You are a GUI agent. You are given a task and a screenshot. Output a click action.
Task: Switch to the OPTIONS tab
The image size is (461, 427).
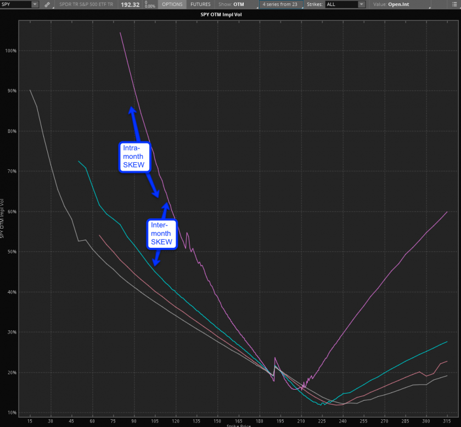coord(172,4)
